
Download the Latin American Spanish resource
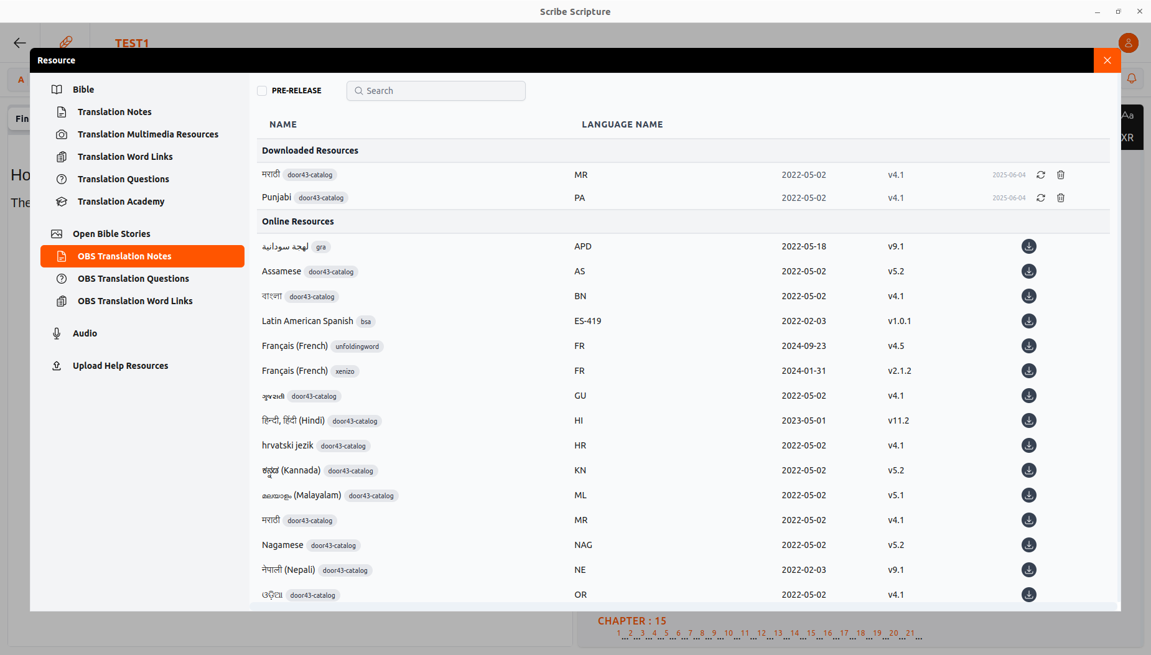1028,321
